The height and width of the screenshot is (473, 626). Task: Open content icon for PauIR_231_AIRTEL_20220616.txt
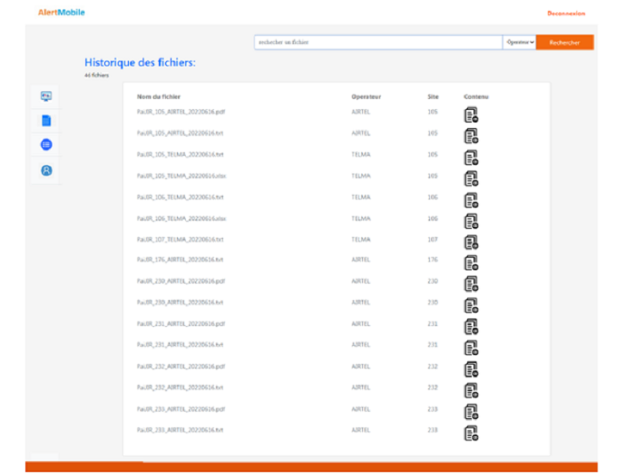tap(470, 347)
